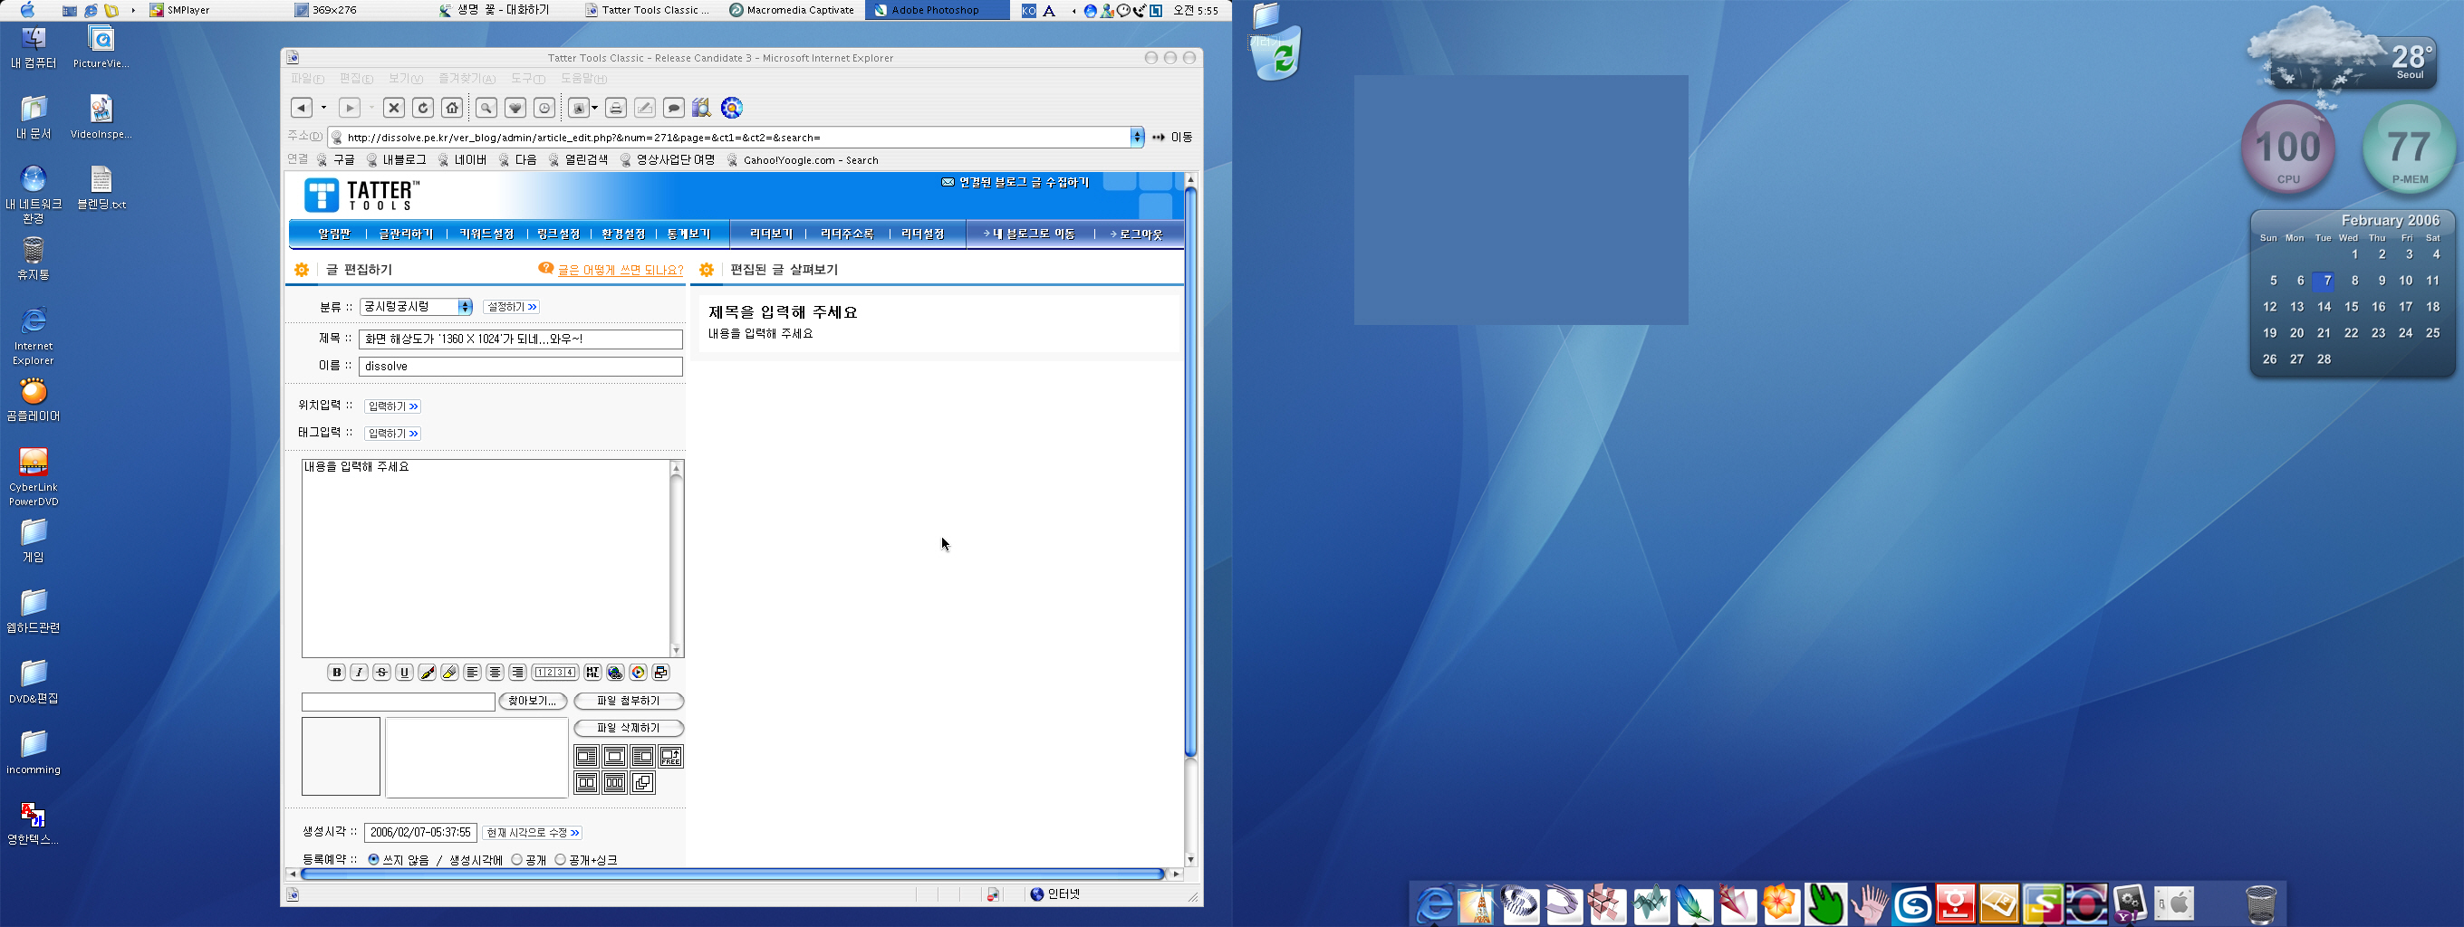Expand 위치입력 with its 입력하기 button
Image resolution: width=2464 pixels, height=927 pixels.
pyautogui.click(x=393, y=406)
